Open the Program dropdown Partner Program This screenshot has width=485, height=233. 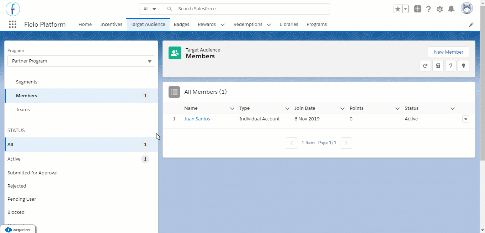81,61
